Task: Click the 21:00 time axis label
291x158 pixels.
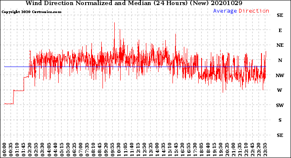Action: (x=233, y=150)
